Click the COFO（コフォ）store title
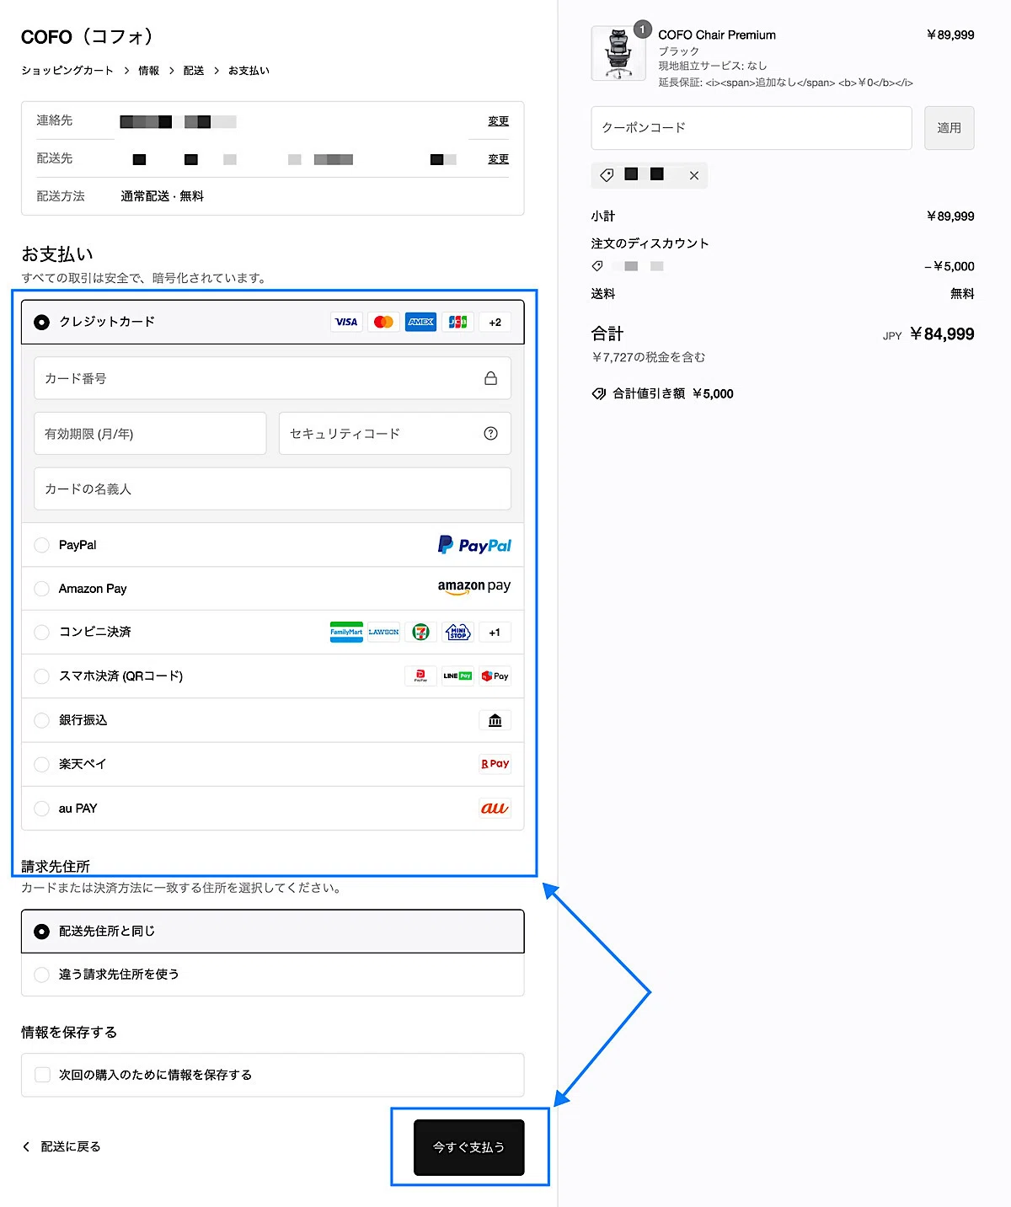The image size is (1011, 1207). 88,36
